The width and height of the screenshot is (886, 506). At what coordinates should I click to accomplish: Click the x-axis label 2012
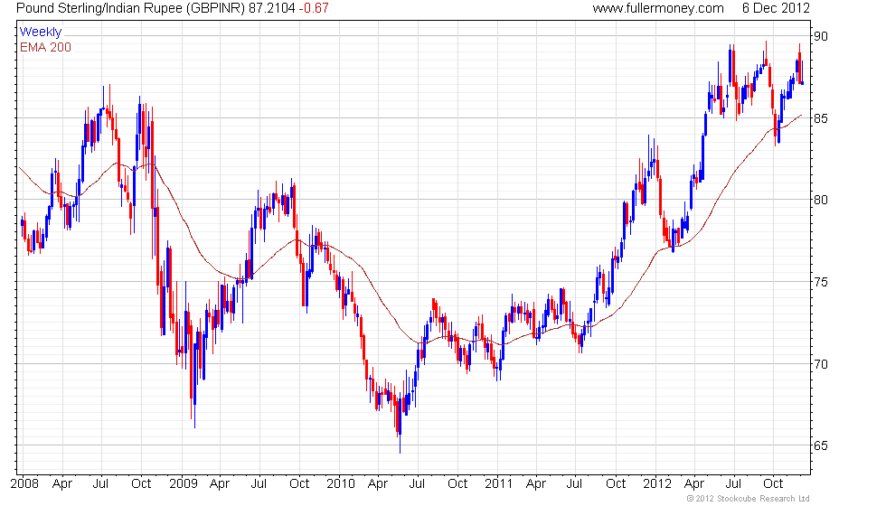coord(657,484)
